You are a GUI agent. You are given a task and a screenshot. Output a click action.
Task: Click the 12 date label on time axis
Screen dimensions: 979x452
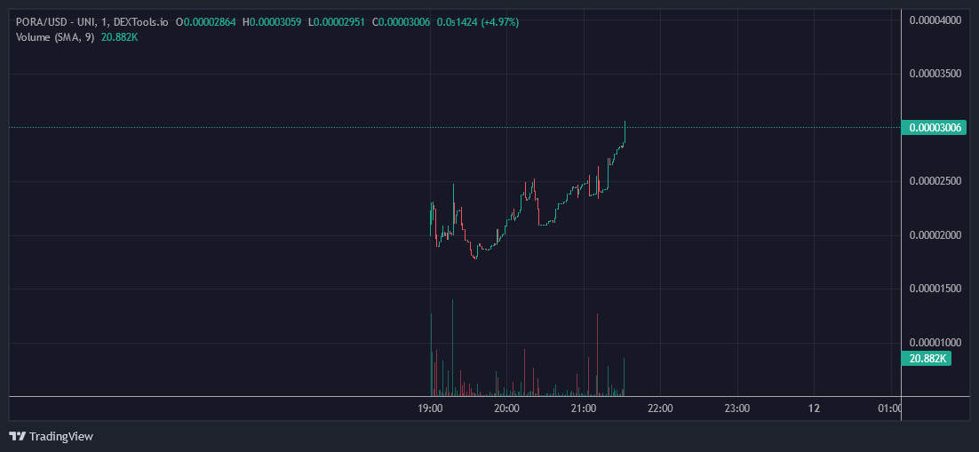click(x=814, y=408)
